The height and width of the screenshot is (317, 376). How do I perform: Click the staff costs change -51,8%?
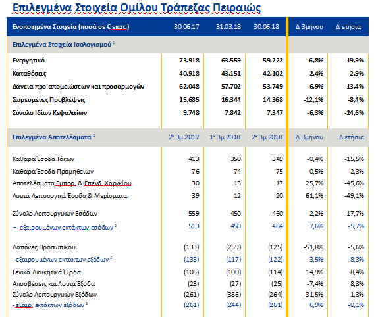[313, 247]
